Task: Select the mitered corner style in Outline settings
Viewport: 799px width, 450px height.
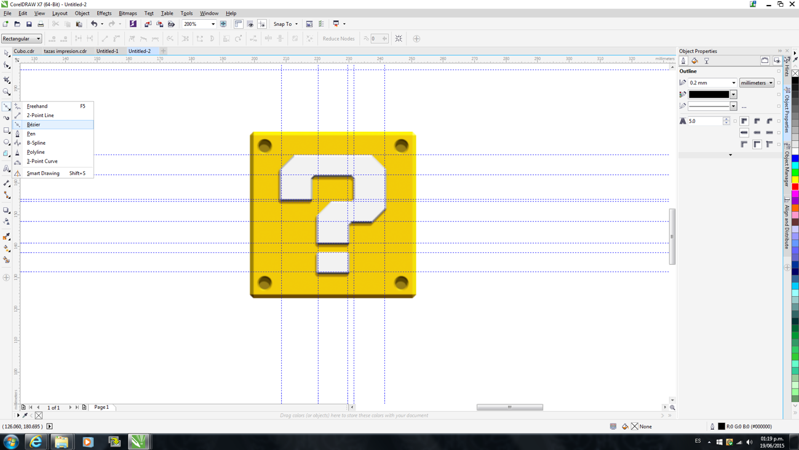Action: point(744,121)
